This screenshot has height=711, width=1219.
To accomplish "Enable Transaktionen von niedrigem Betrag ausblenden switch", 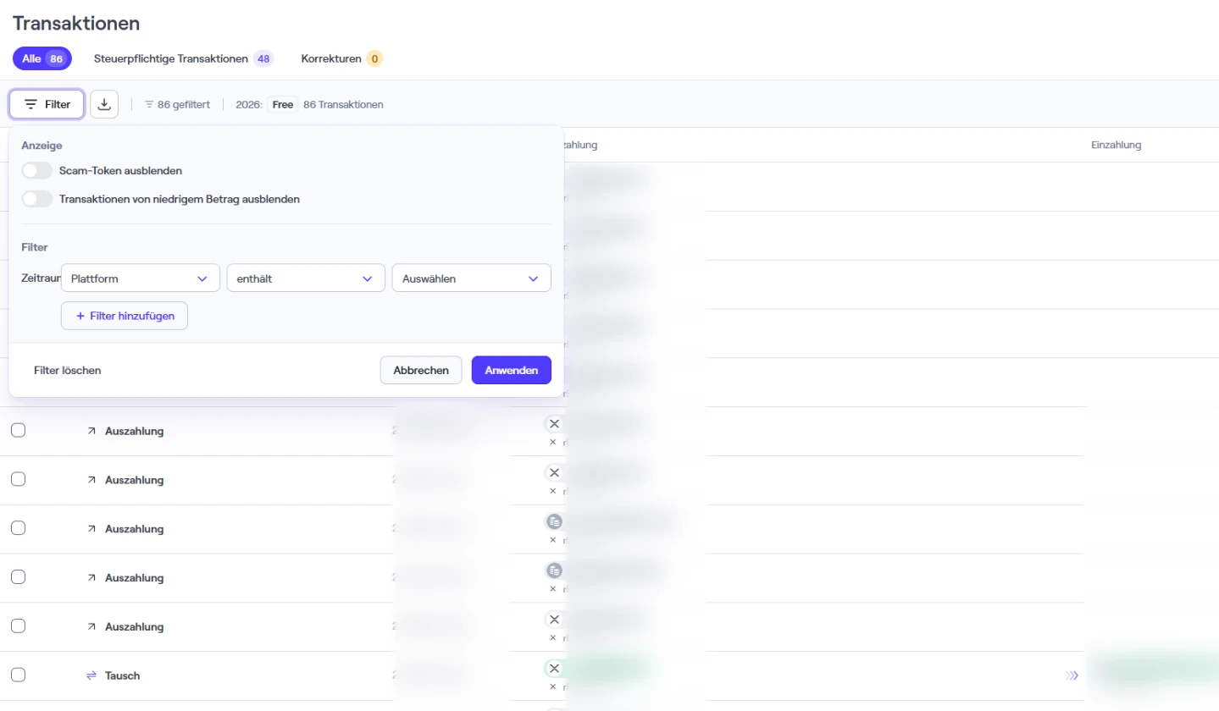I will 37,199.
